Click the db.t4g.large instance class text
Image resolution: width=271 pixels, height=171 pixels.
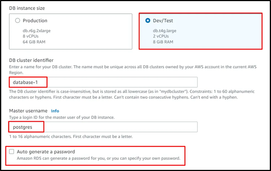pyautogui.click(x=165, y=31)
